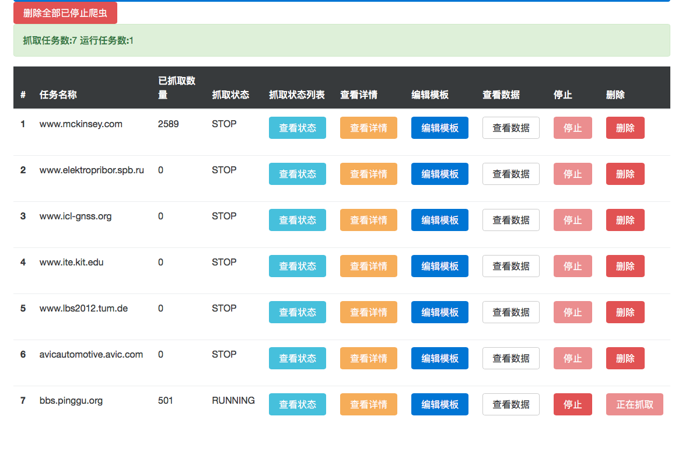Delete the avicautomotive.avic.com crawler

[625, 358]
